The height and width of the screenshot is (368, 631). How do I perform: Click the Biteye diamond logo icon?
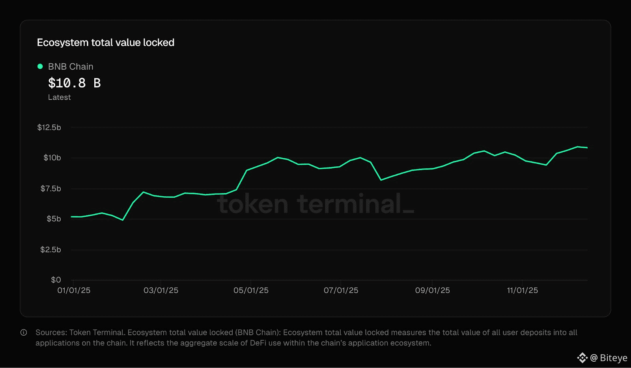pos(582,358)
